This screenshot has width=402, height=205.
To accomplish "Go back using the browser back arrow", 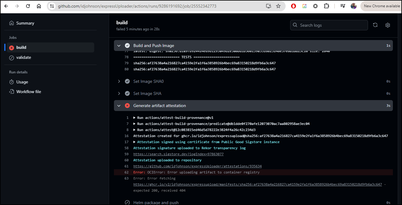I will click(6, 6).
